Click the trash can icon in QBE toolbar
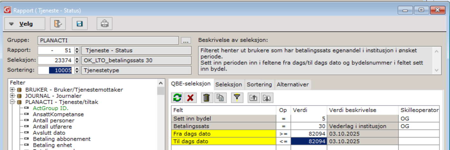 tap(207, 98)
